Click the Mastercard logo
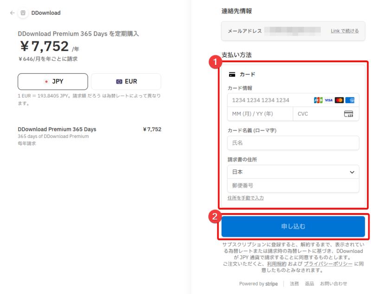Viewport: 371px width, 294px height. (x=339, y=100)
